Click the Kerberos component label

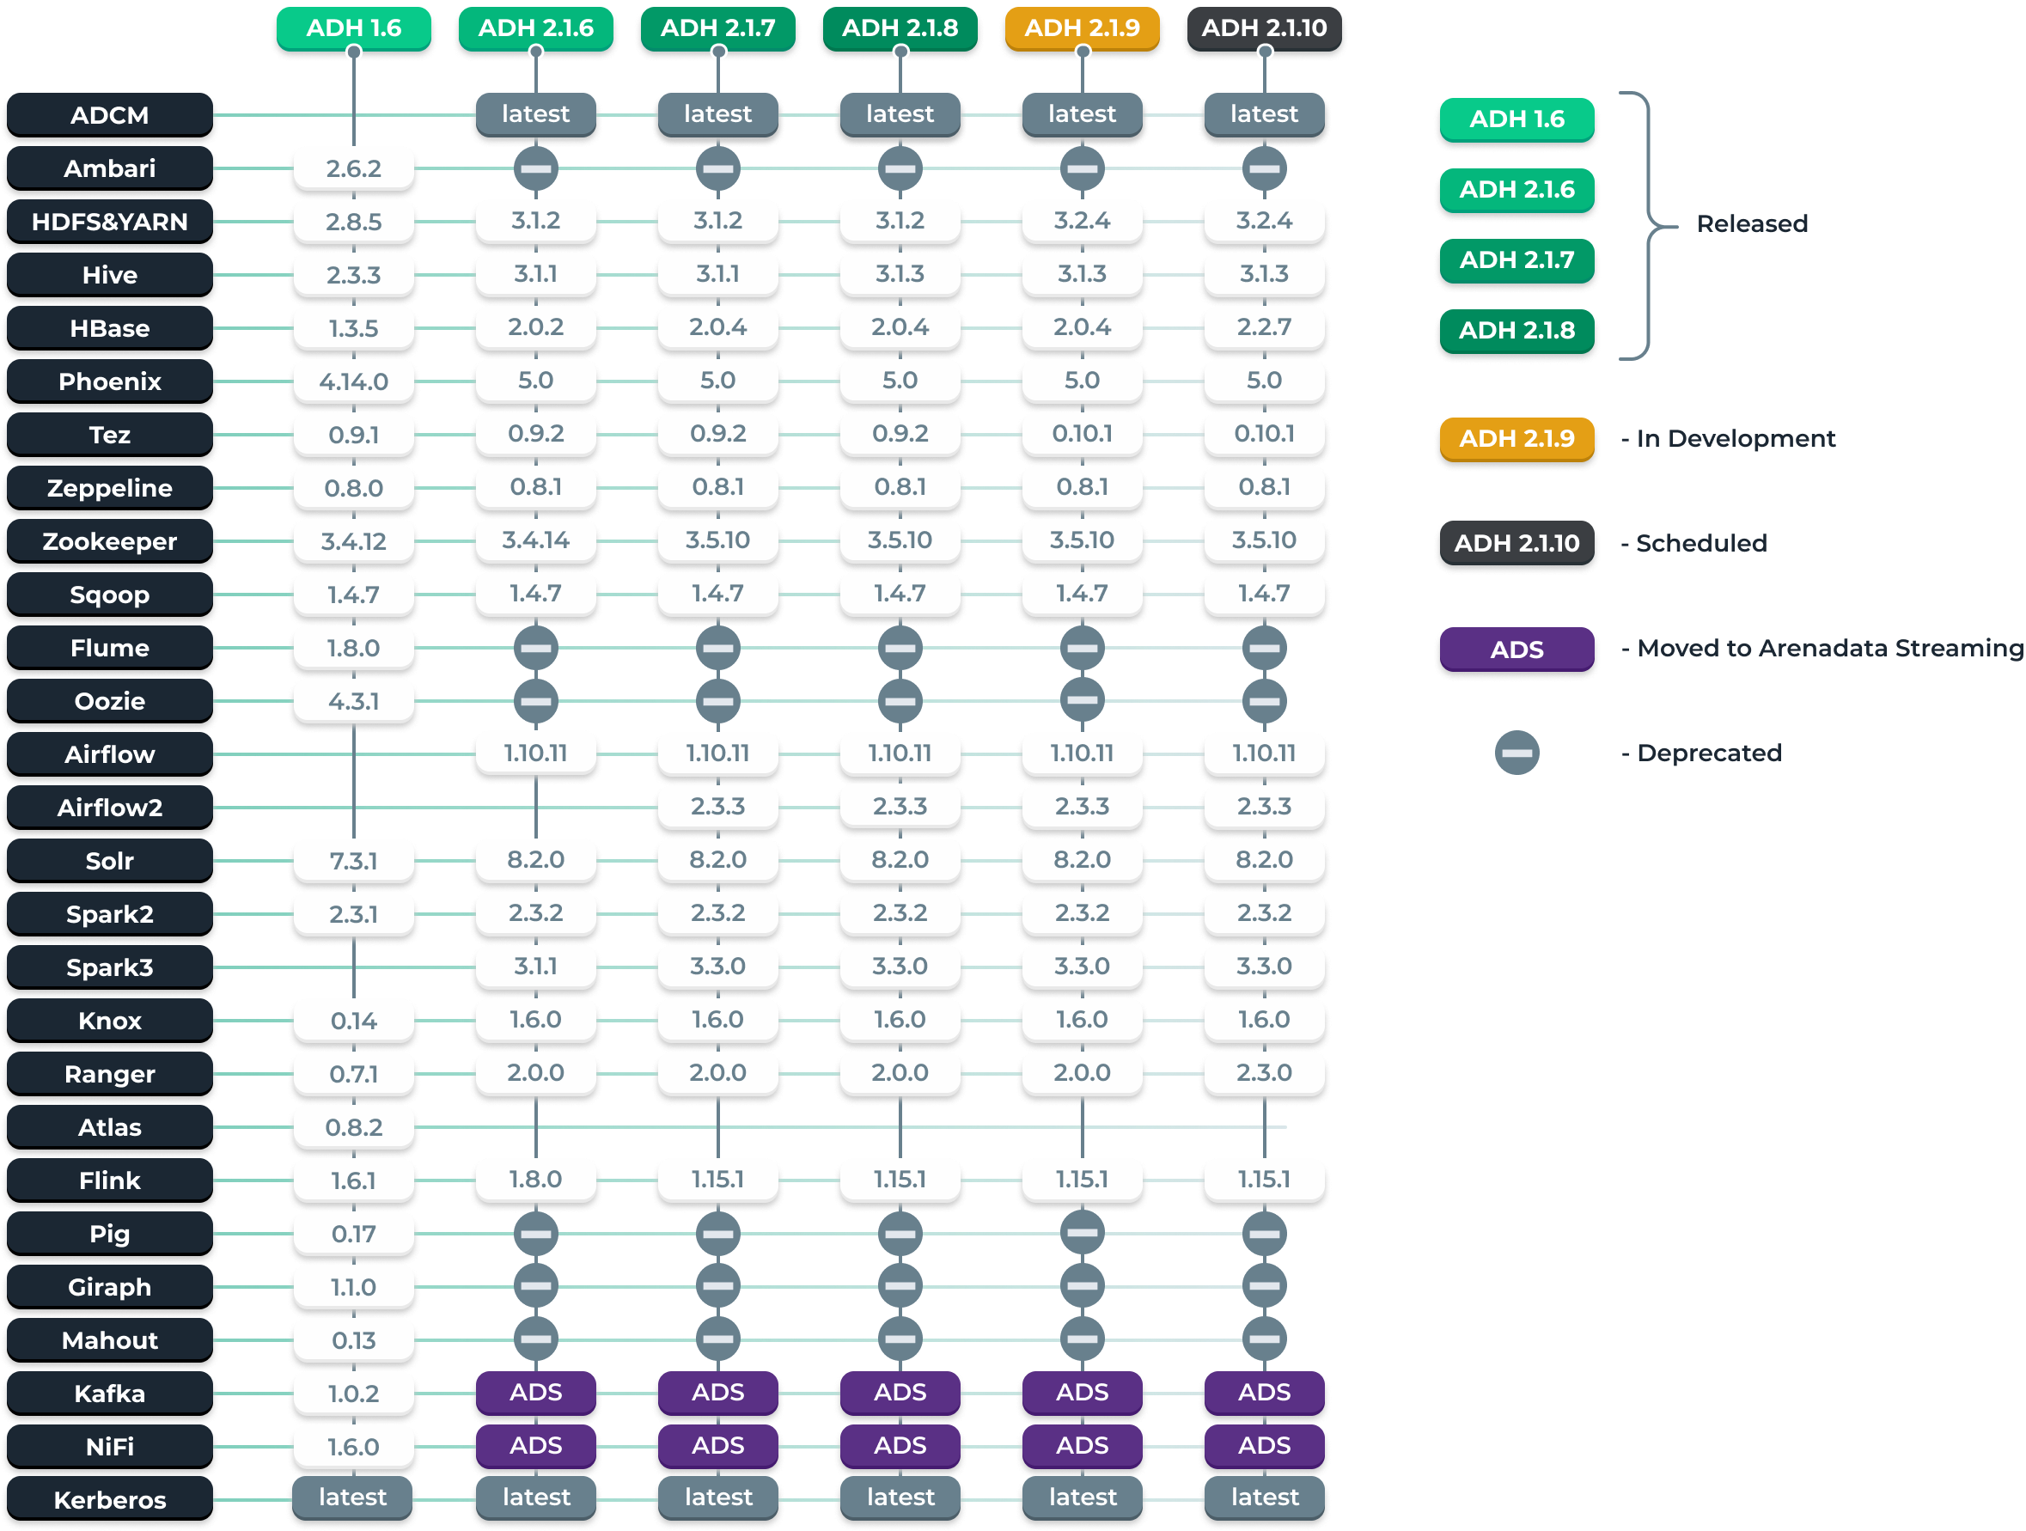110,1499
